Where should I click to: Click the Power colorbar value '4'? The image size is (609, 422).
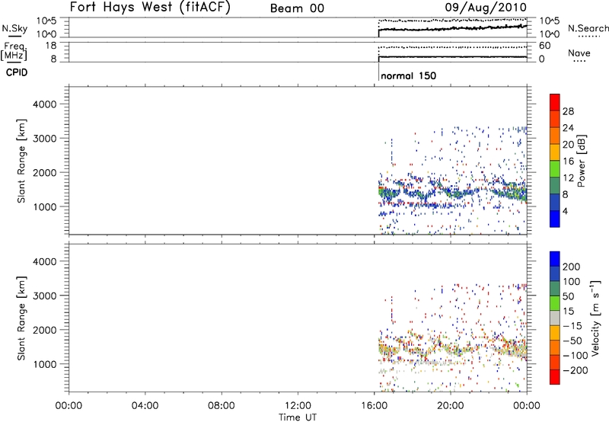566,211
